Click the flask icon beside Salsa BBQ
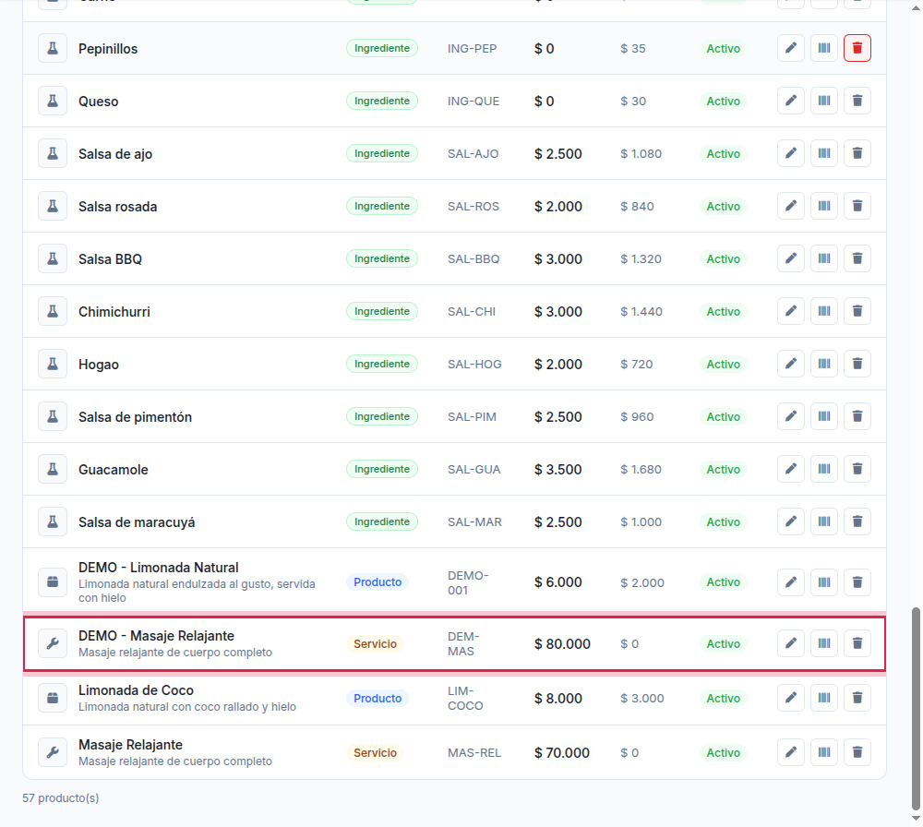Viewport: 923px width, 827px height. [53, 258]
